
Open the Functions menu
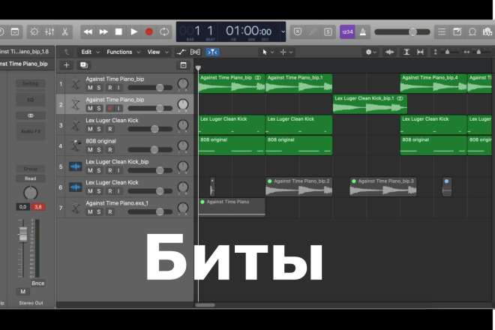[x=123, y=52]
